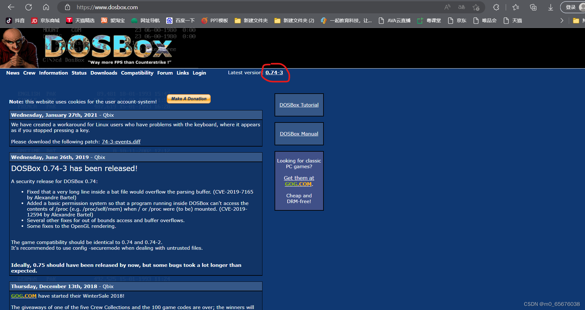
Task: Open the Forum menu item
Action: [165, 73]
